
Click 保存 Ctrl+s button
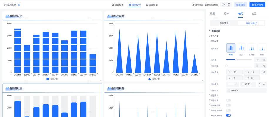(x=257, y=5)
